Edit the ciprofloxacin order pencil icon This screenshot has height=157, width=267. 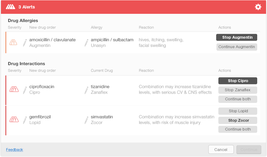point(25,90)
